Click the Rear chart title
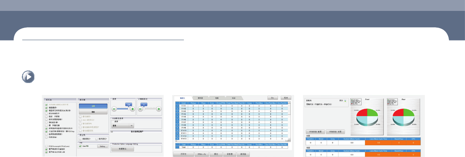This screenshot has height=157, width=465. click(x=404, y=99)
